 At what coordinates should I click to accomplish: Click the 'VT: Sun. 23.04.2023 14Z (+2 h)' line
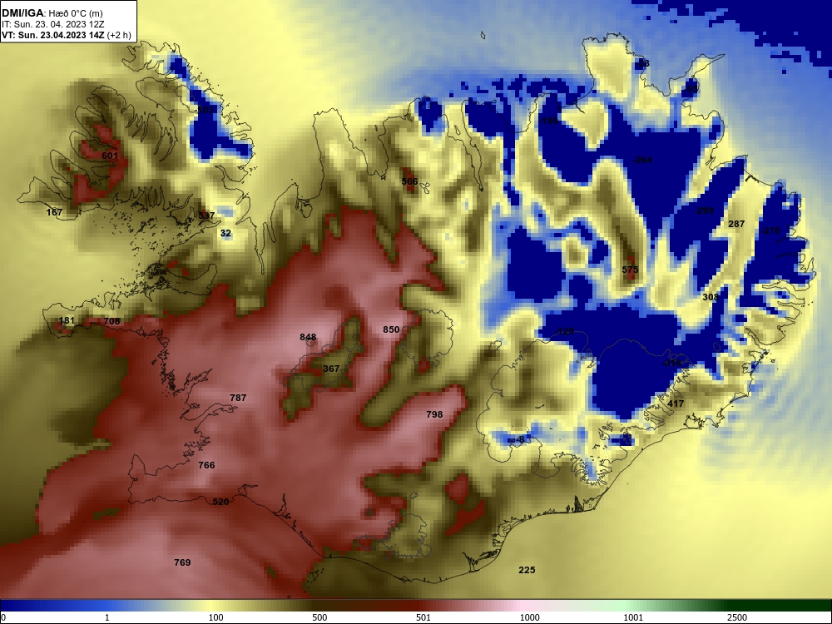67,35
